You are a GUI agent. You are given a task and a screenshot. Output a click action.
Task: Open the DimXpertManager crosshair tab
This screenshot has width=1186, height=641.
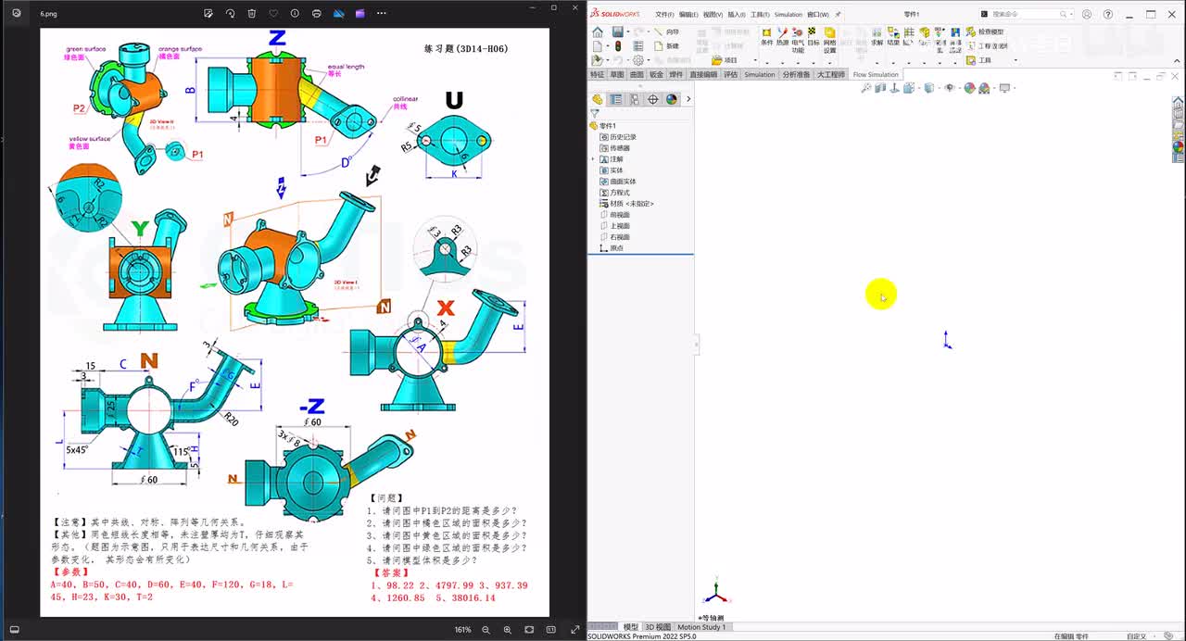pyautogui.click(x=653, y=99)
